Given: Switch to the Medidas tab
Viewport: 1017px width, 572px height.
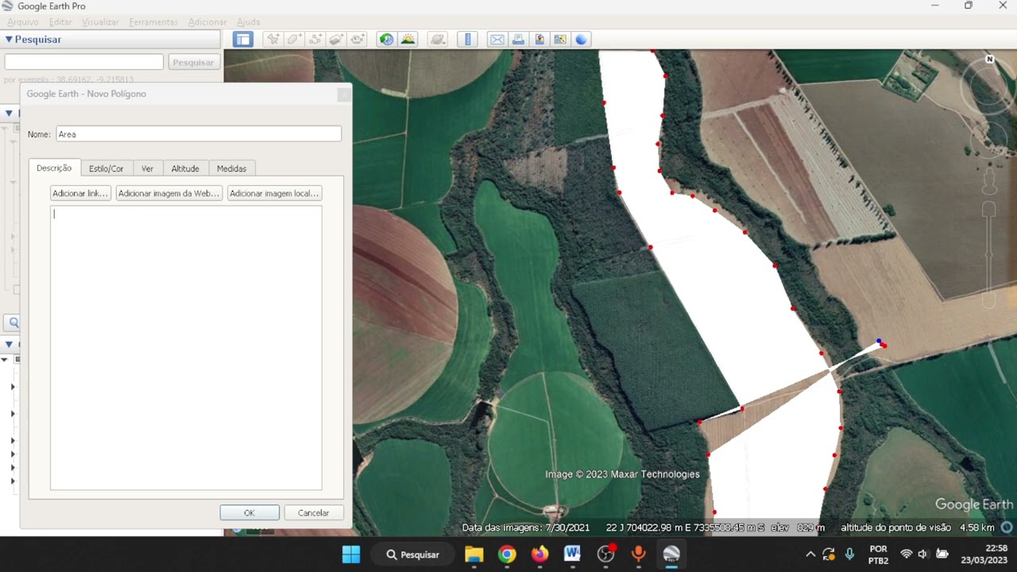Looking at the screenshot, I should (x=231, y=168).
